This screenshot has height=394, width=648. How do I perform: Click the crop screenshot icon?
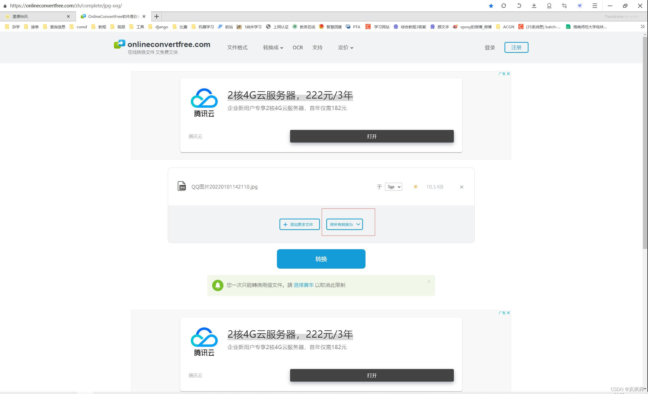pos(564,6)
